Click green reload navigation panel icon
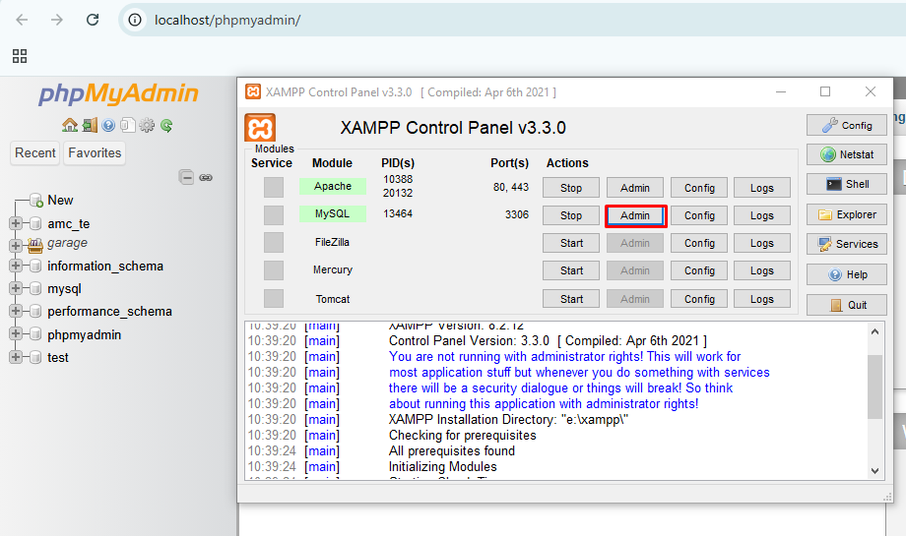The height and width of the screenshot is (536, 906). point(166,125)
